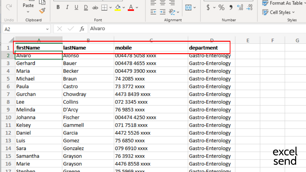This screenshot has width=306, height=172.
Task: Click the Orientation icon
Action: [x=172, y=12]
